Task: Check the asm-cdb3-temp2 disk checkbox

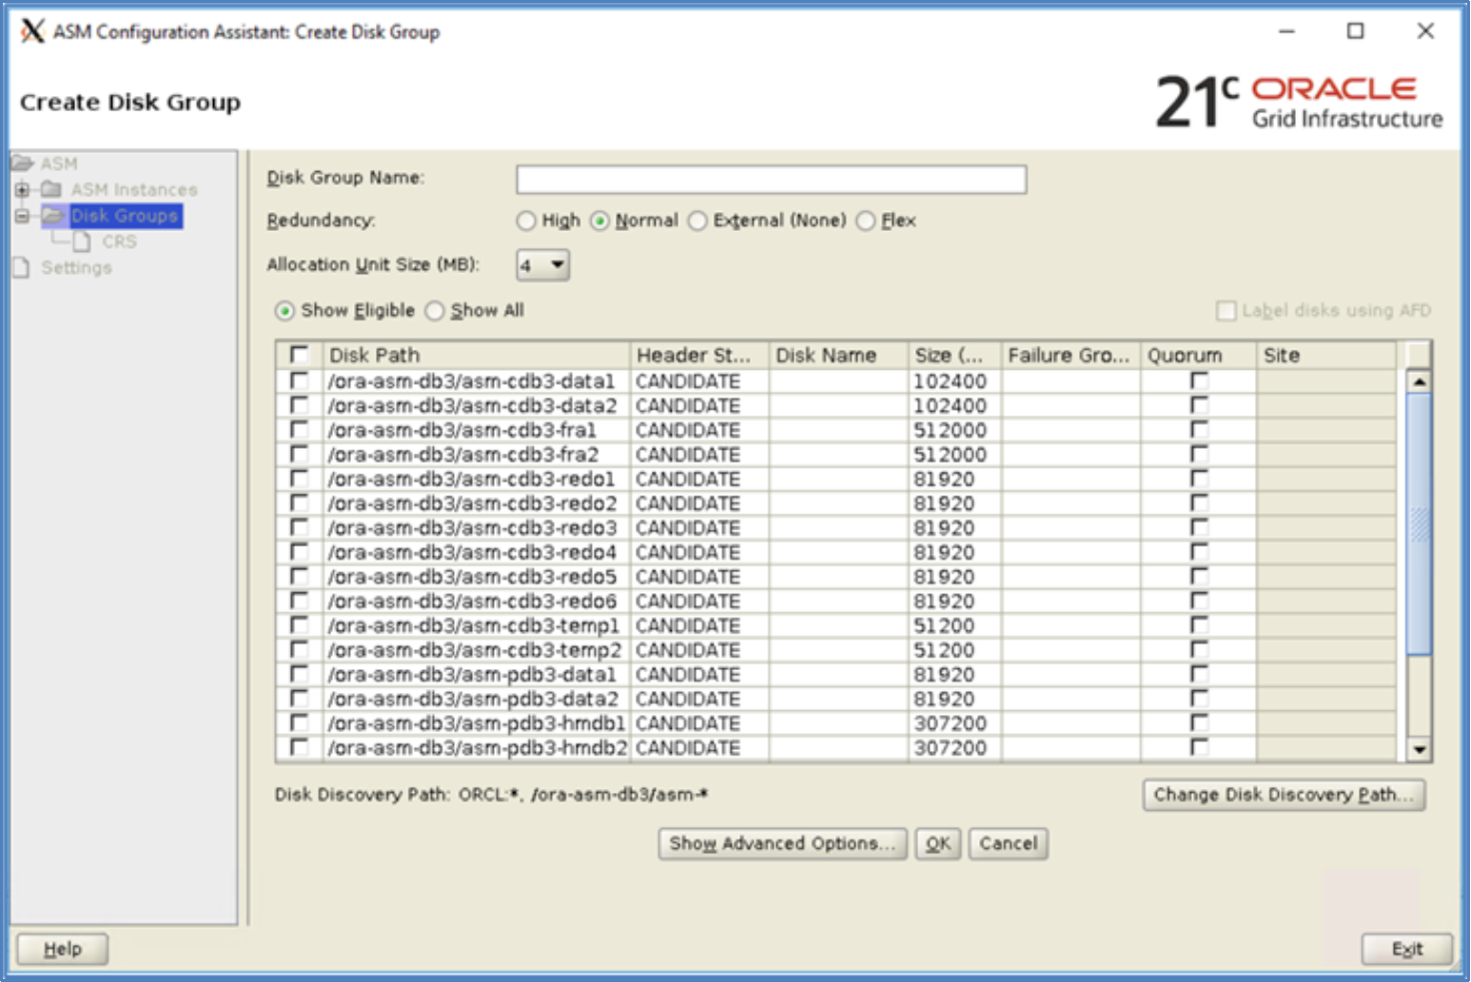Action: [x=299, y=649]
